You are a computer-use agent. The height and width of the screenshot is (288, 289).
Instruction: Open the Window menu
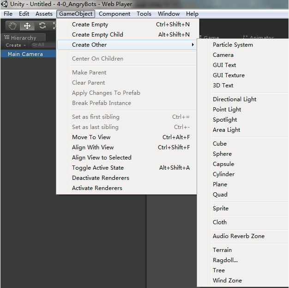point(169,14)
